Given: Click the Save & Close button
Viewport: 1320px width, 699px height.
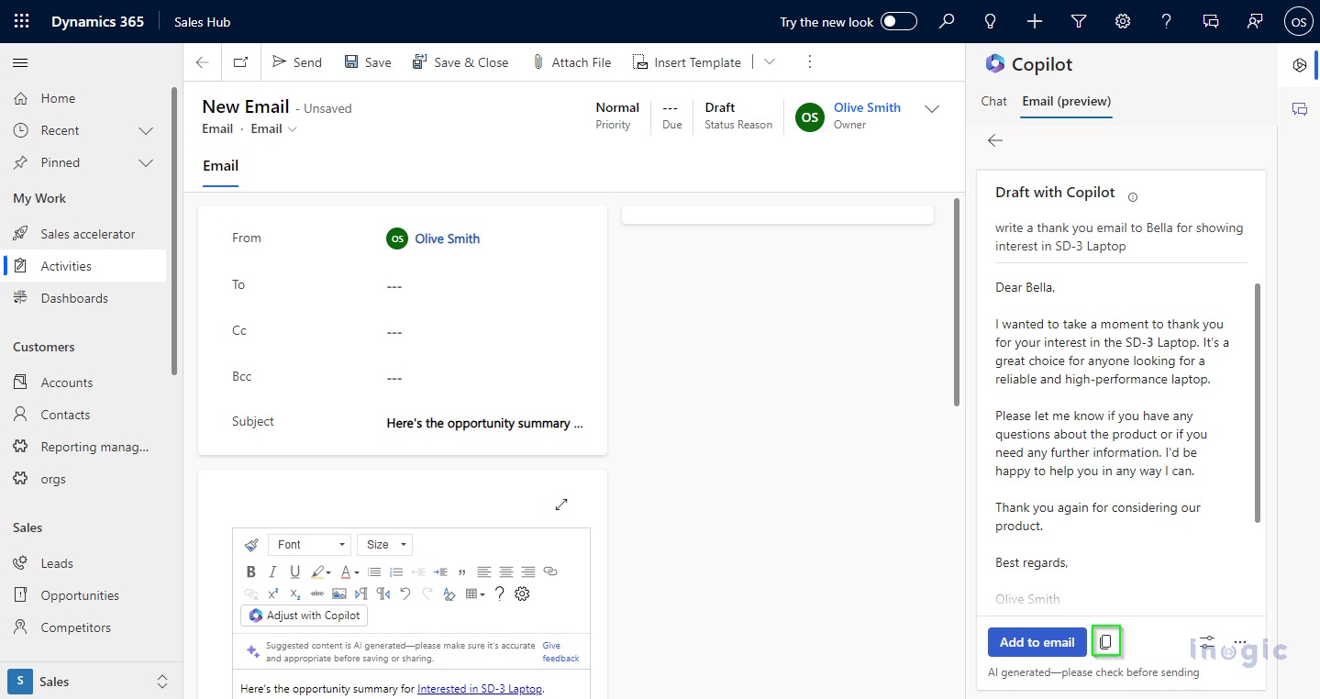Looking at the screenshot, I should [x=460, y=62].
